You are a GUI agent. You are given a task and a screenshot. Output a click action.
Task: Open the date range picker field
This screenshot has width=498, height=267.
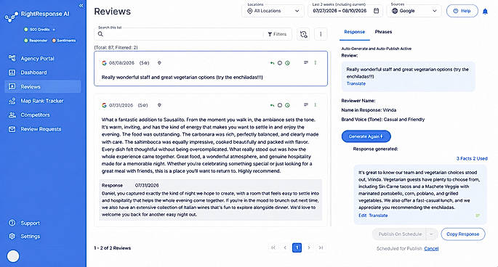(345, 11)
